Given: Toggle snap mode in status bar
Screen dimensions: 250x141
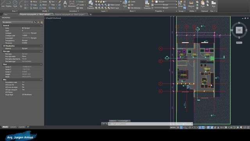Looking at the screenshot, I should coord(181,127).
